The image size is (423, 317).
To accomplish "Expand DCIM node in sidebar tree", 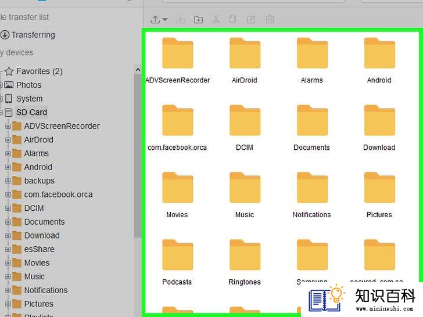I will pos(8,208).
